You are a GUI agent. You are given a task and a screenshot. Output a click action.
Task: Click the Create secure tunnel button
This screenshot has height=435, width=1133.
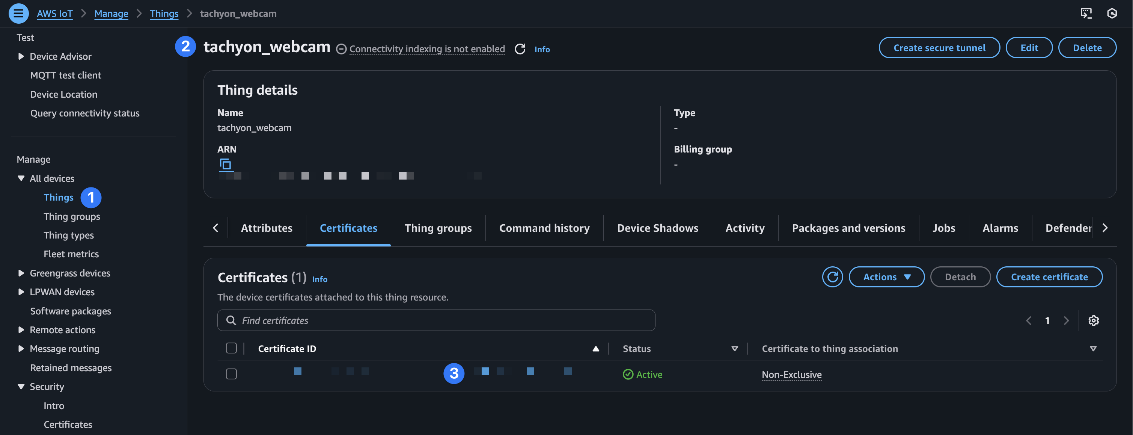point(939,48)
